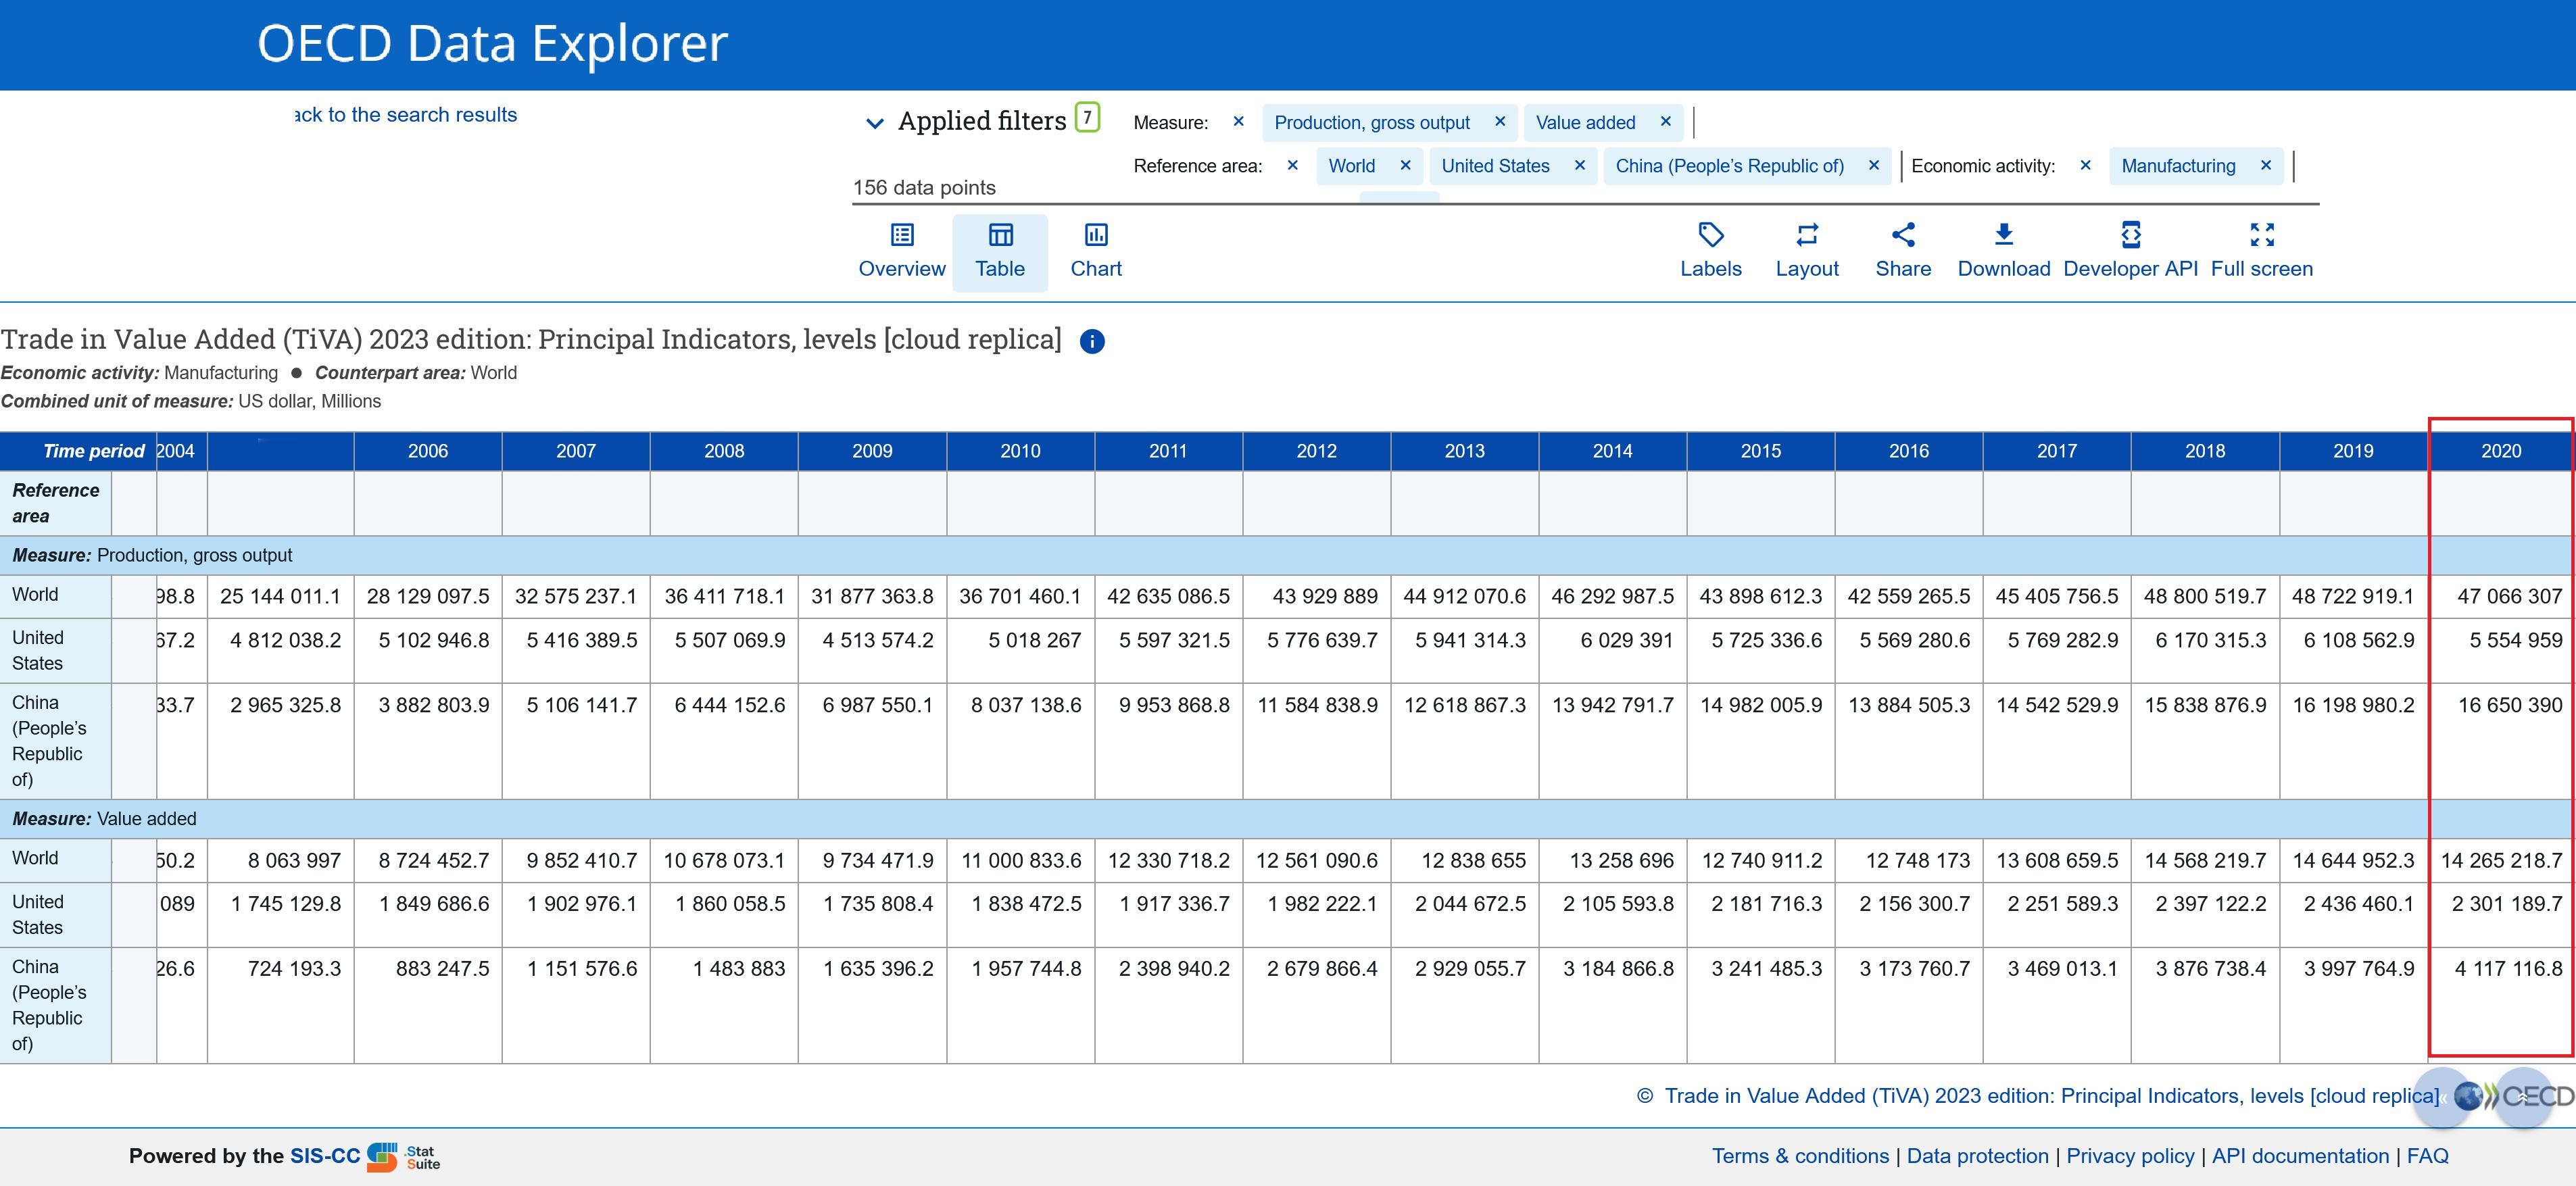Image resolution: width=2576 pixels, height=1186 pixels.
Task: Click the 2006 column header
Action: tap(428, 451)
